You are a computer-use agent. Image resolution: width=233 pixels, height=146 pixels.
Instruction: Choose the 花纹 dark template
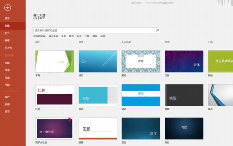coord(184,128)
